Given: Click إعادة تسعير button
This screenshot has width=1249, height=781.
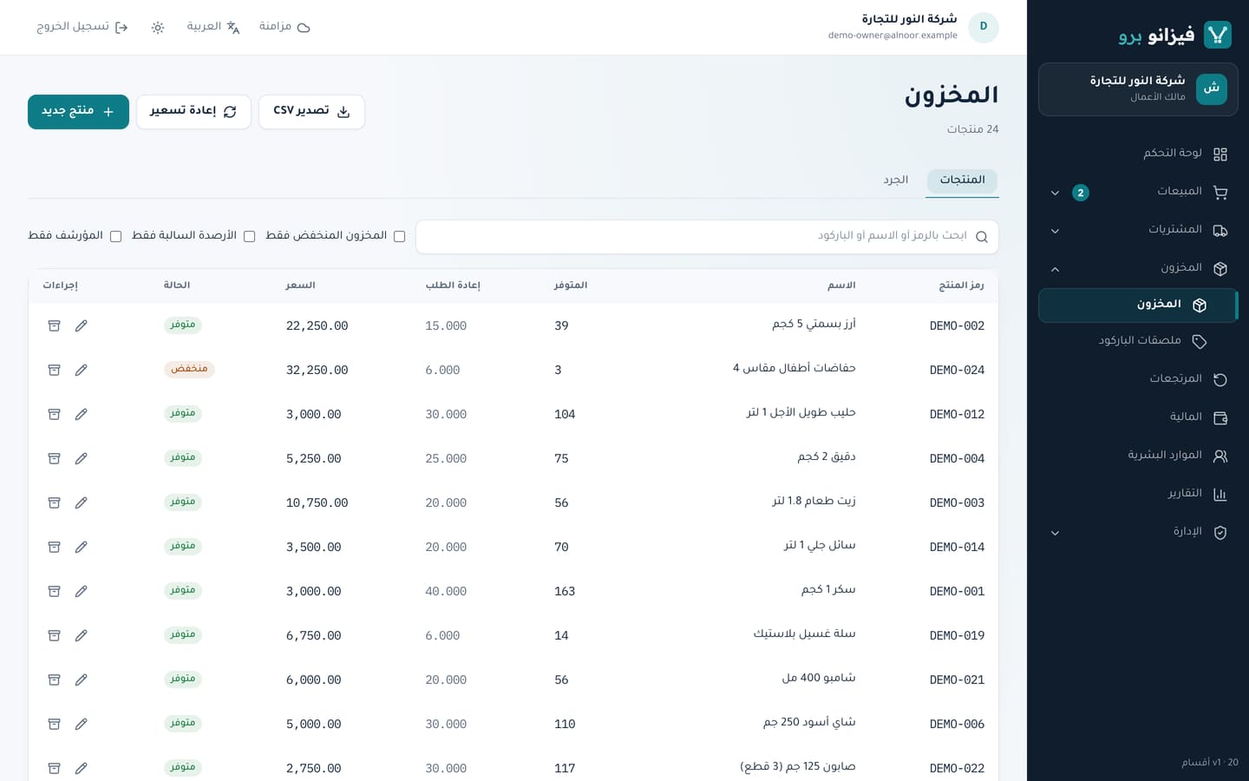Looking at the screenshot, I should point(193,112).
